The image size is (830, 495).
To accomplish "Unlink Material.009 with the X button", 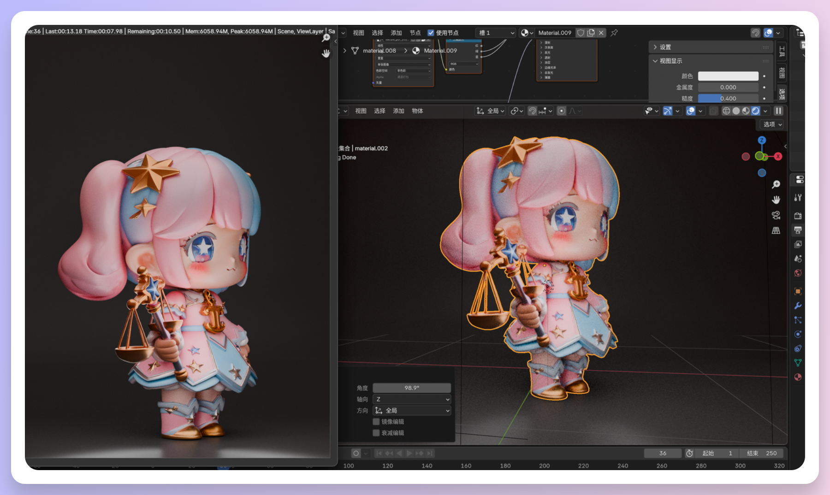I will click(x=601, y=33).
